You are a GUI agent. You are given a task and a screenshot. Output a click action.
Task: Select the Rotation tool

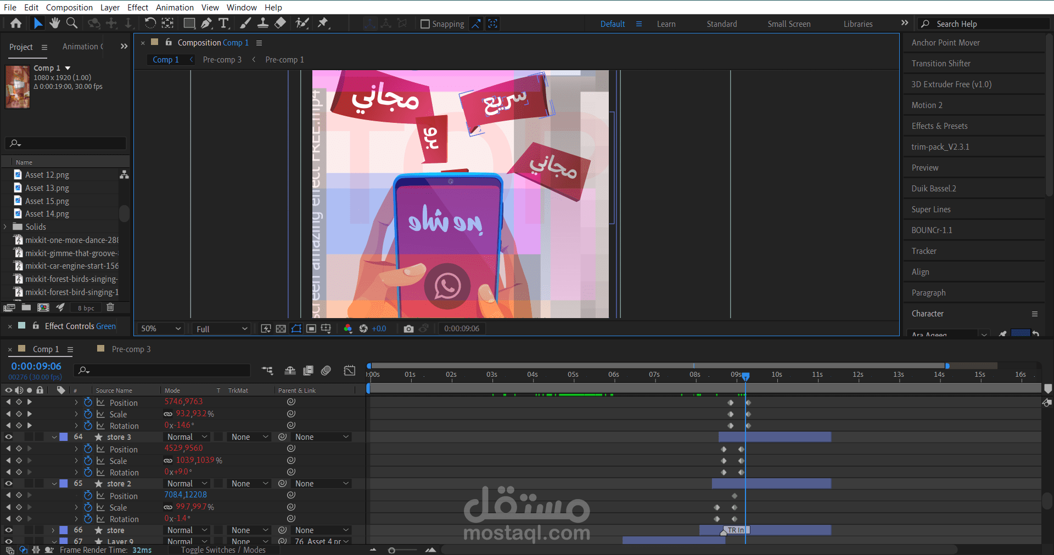tap(150, 23)
